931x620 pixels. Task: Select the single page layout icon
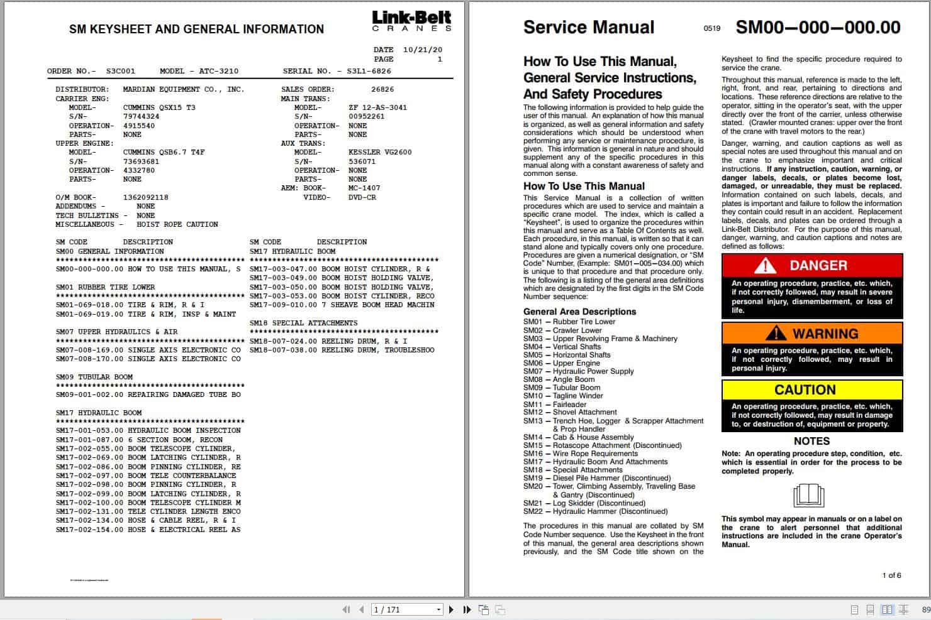(x=854, y=609)
